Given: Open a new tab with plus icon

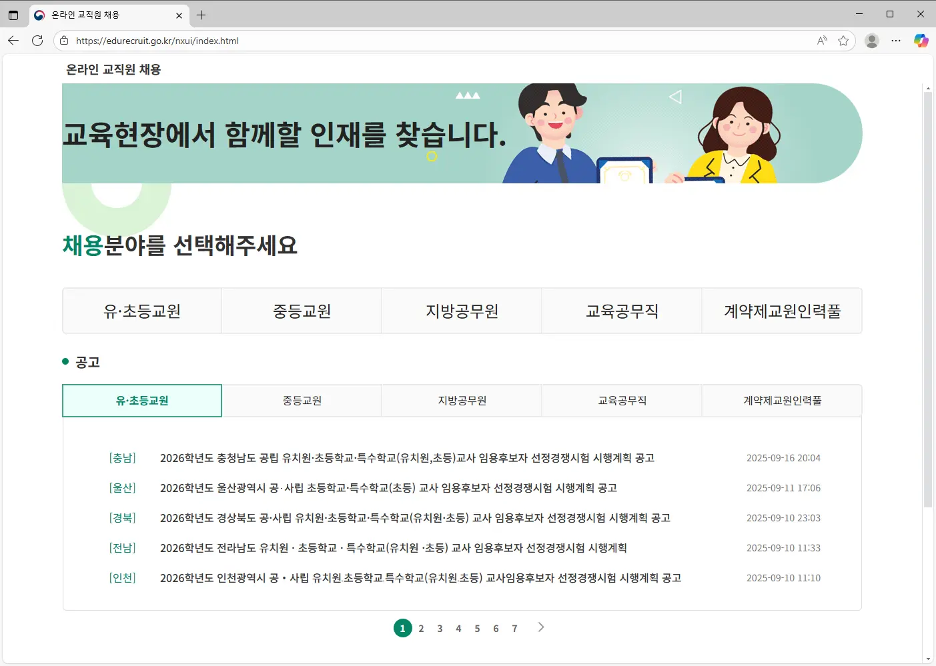Looking at the screenshot, I should [x=201, y=15].
